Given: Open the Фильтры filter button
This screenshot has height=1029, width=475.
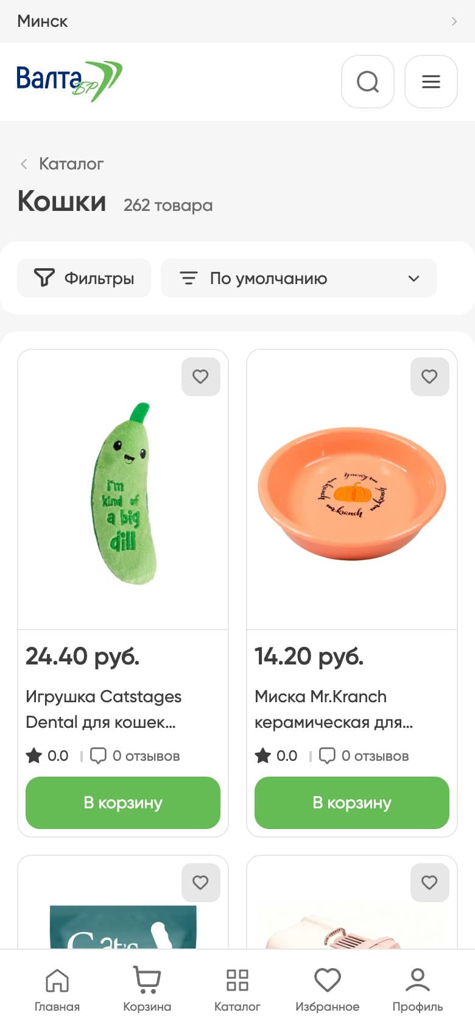Looking at the screenshot, I should (x=84, y=278).
